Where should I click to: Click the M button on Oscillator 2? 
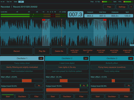click(x=86, y=58)
